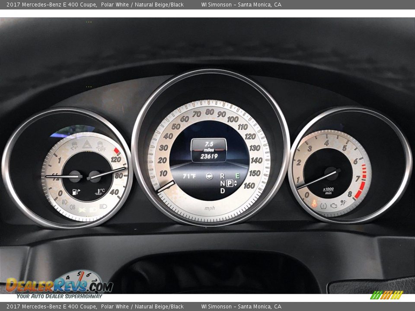Click the mph label on speedometer
Viewport: 415px width, 311px height.
(x=210, y=208)
